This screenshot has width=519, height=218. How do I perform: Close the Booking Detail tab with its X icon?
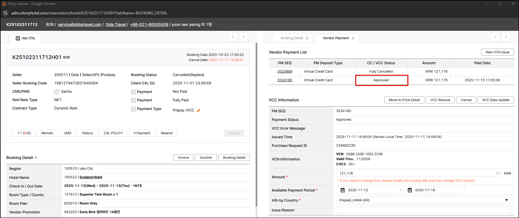pyautogui.click(x=307, y=38)
